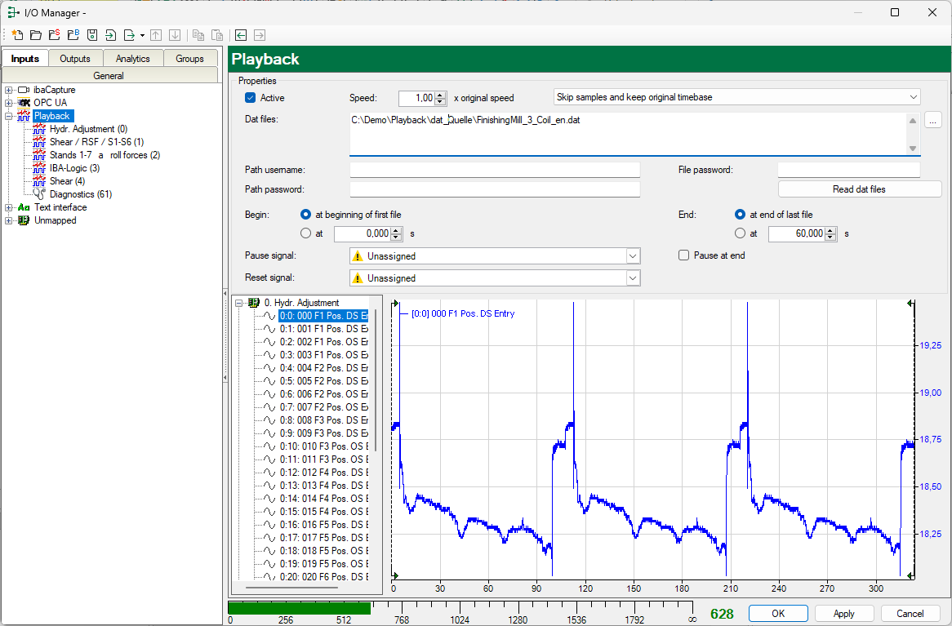Click the plain open folder toolbar icon
Image resolution: width=952 pixels, height=626 pixels.
(36, 35)
